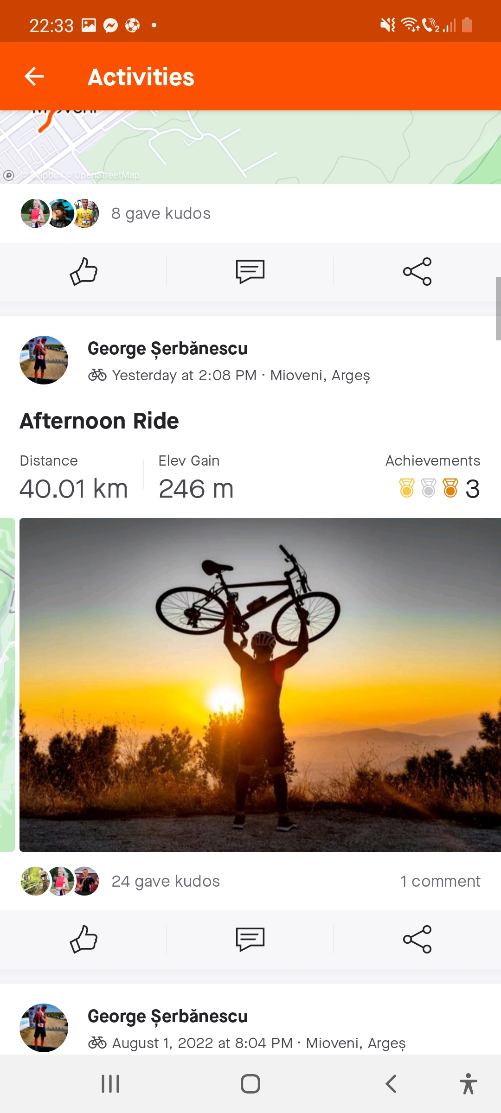
Task: Tap the back arrow in Activities header
Action: (x=34, y=77)
